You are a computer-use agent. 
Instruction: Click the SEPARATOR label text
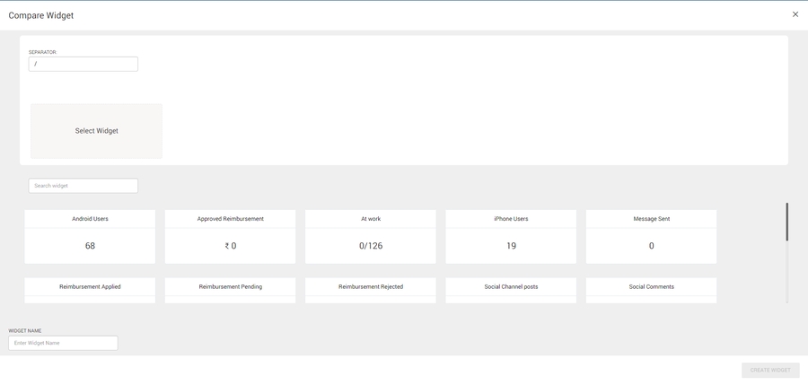pyautogui.click(x=42, y=52)
